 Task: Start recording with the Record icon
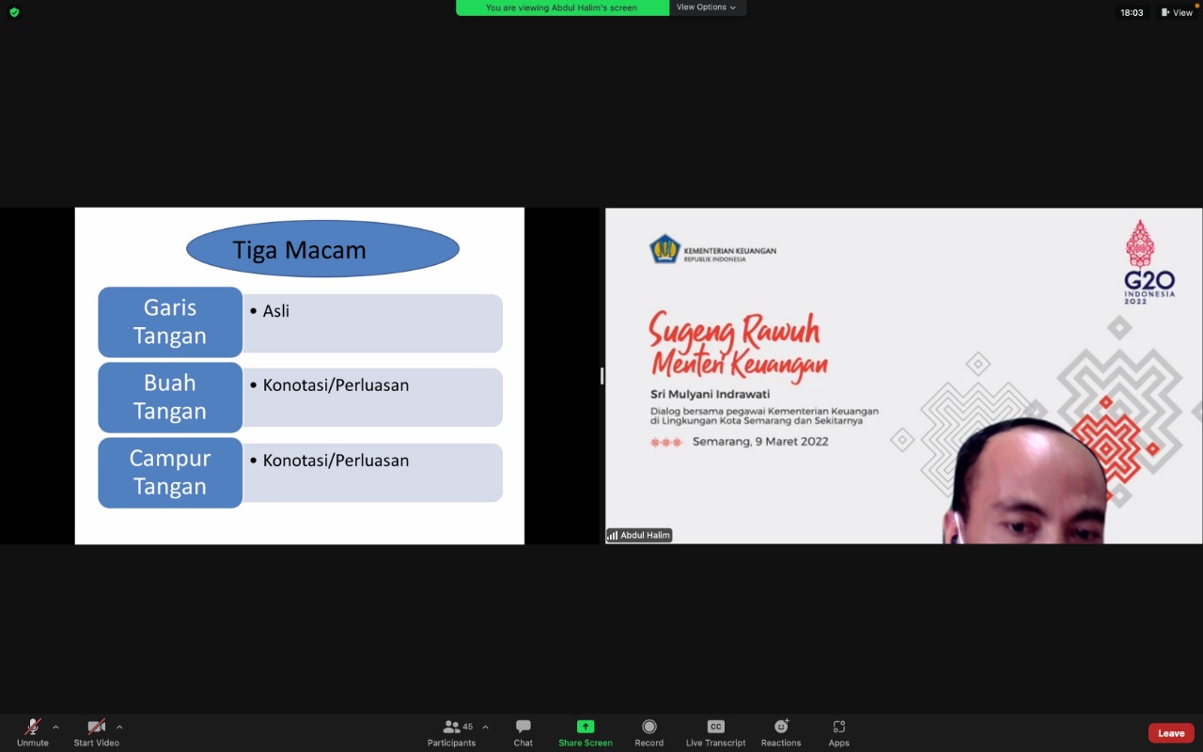648,727
